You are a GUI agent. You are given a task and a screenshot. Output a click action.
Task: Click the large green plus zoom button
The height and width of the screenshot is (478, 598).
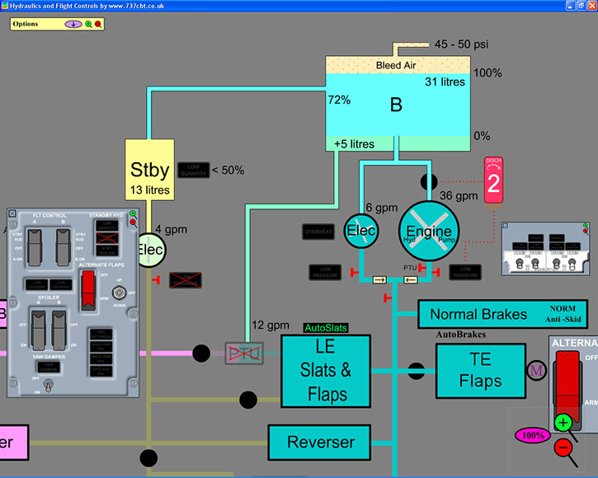(x=563, y=423)
